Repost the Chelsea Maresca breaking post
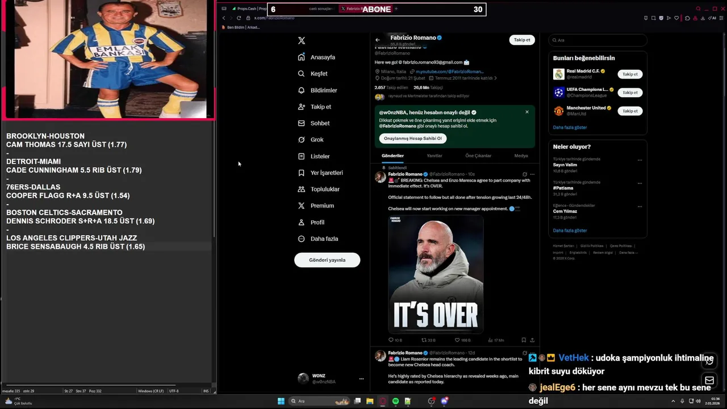 pyautogui.click(x=424, y=340)
